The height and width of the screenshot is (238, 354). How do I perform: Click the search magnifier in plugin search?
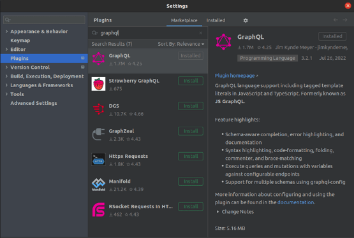coord(94,33)
